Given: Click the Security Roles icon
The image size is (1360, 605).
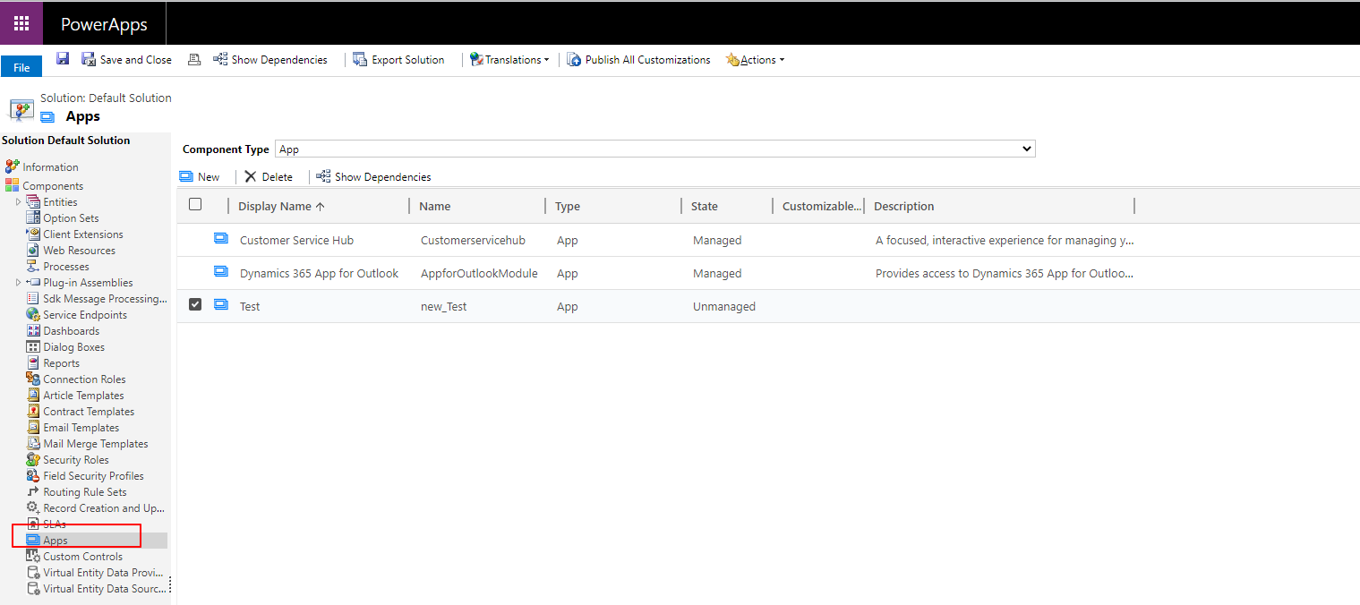Looking at the screenshot, I should pos(33,460).
